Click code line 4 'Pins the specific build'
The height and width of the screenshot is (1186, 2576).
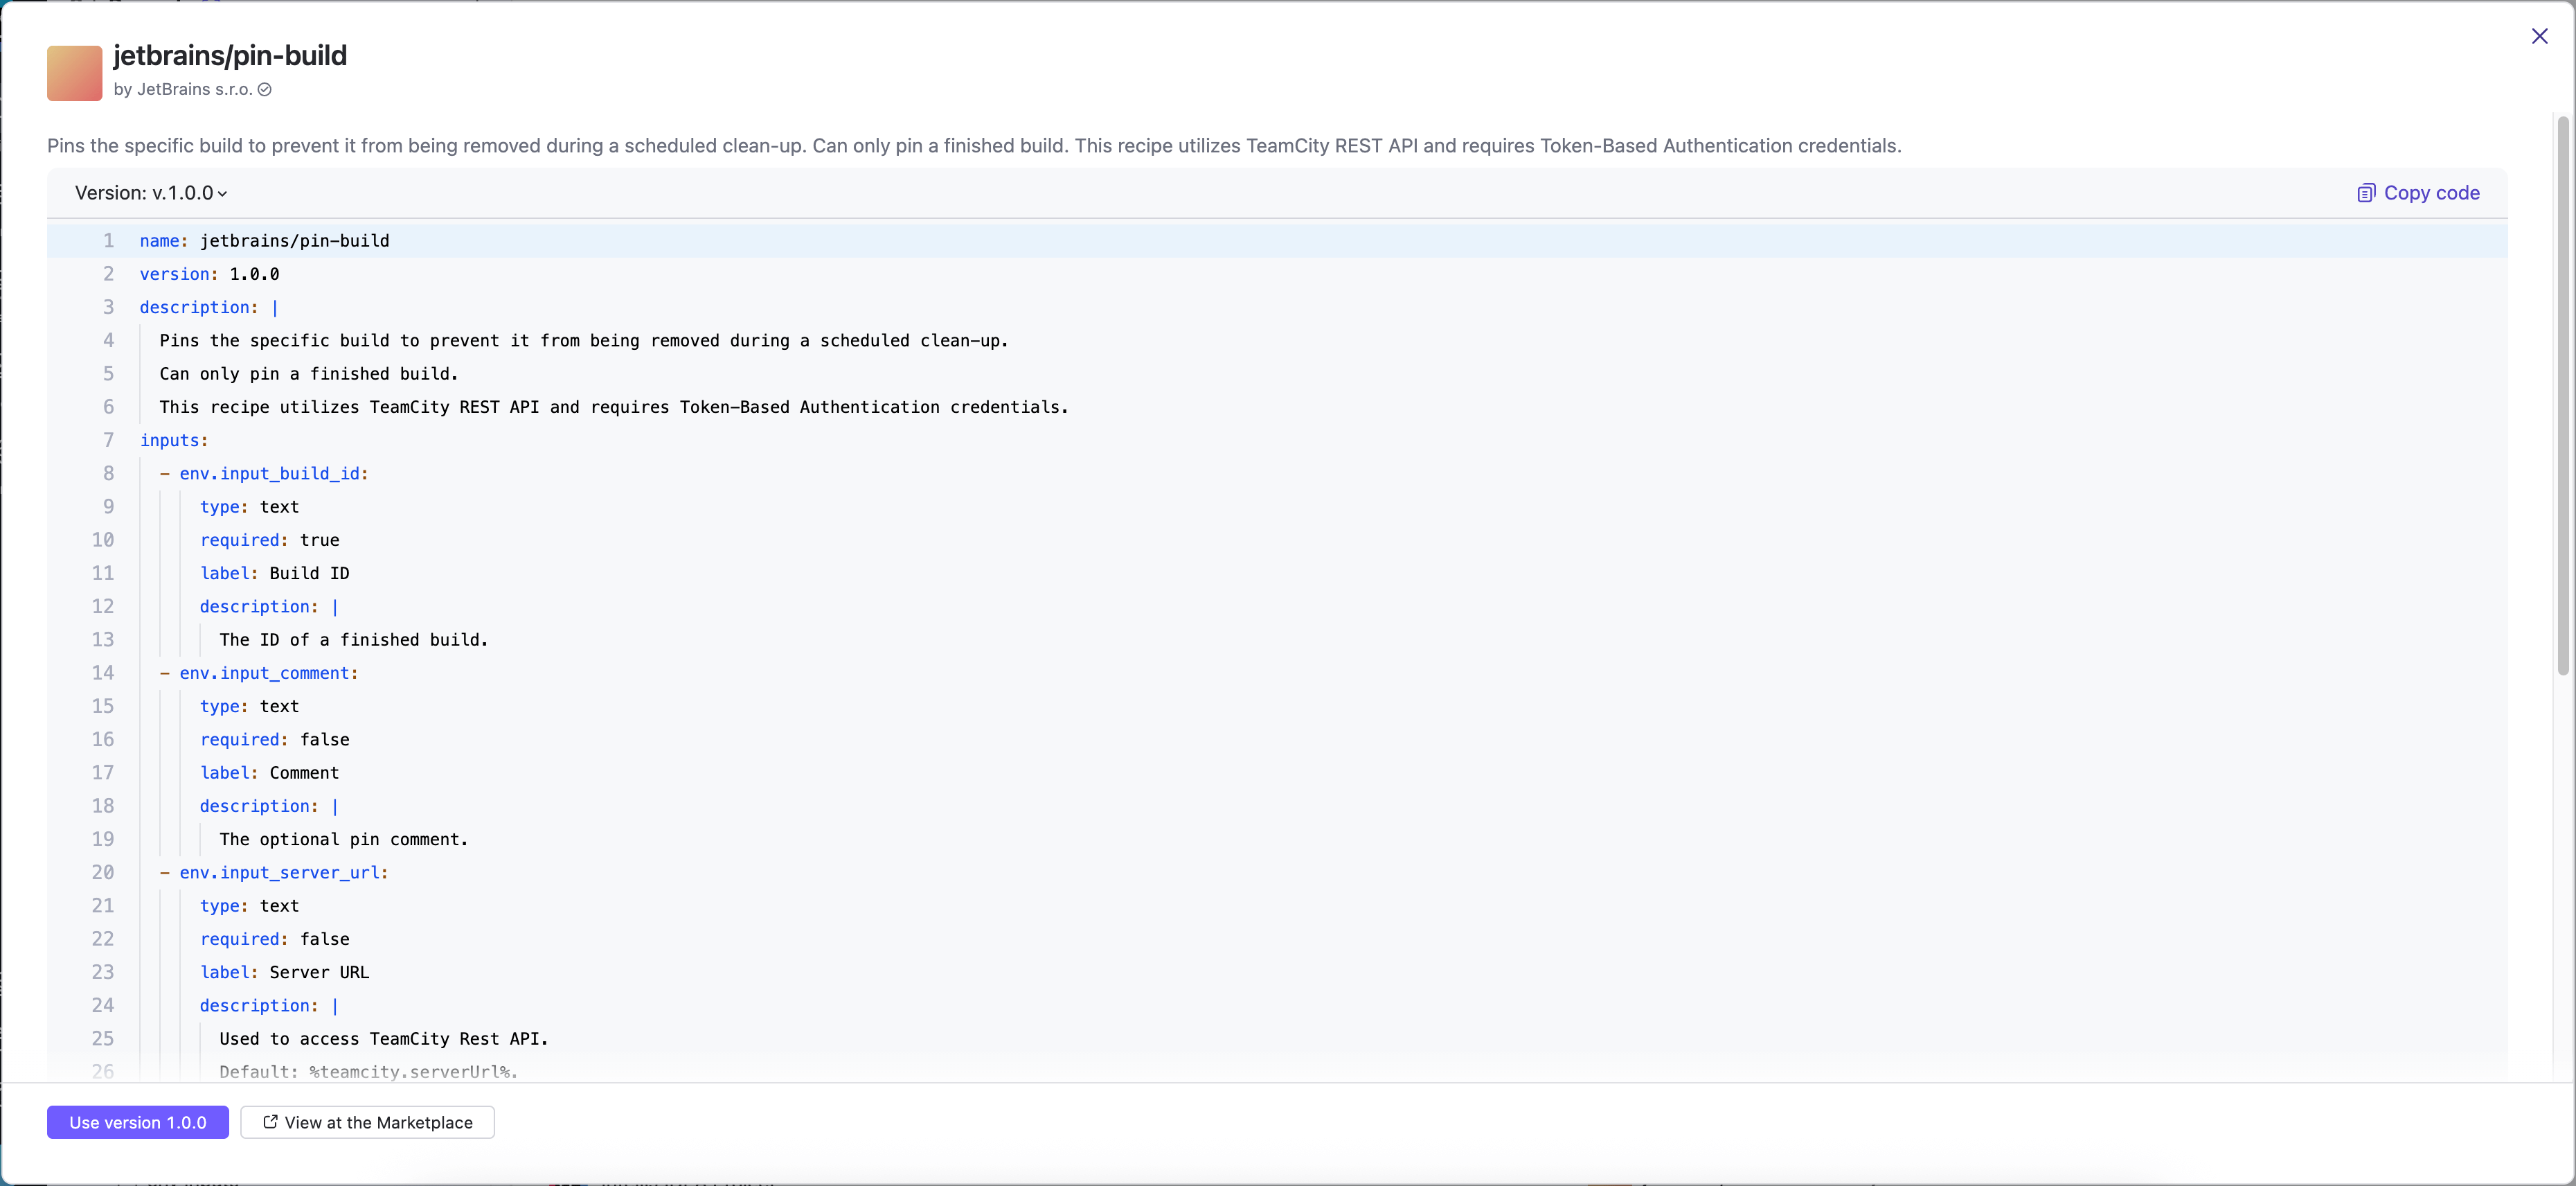click(584, 341)
